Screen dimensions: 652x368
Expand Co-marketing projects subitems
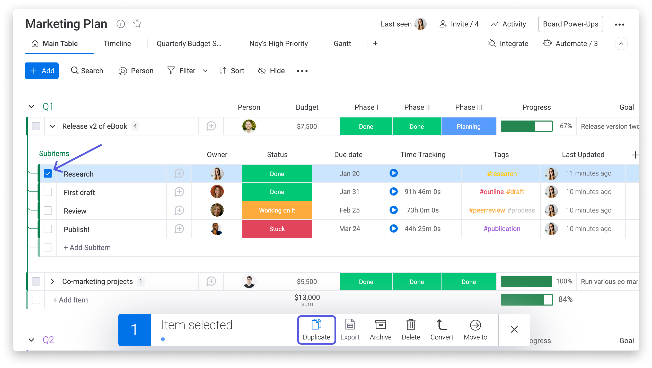click(x=52, y=281)
